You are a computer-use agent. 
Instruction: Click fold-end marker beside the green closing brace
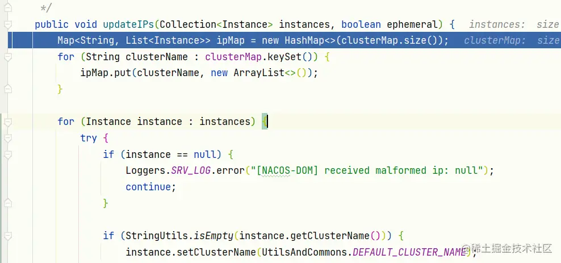point(8,203)
